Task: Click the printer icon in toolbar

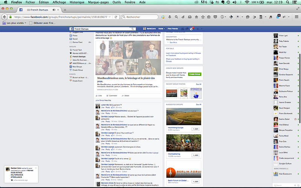Action: coord(190,17)
